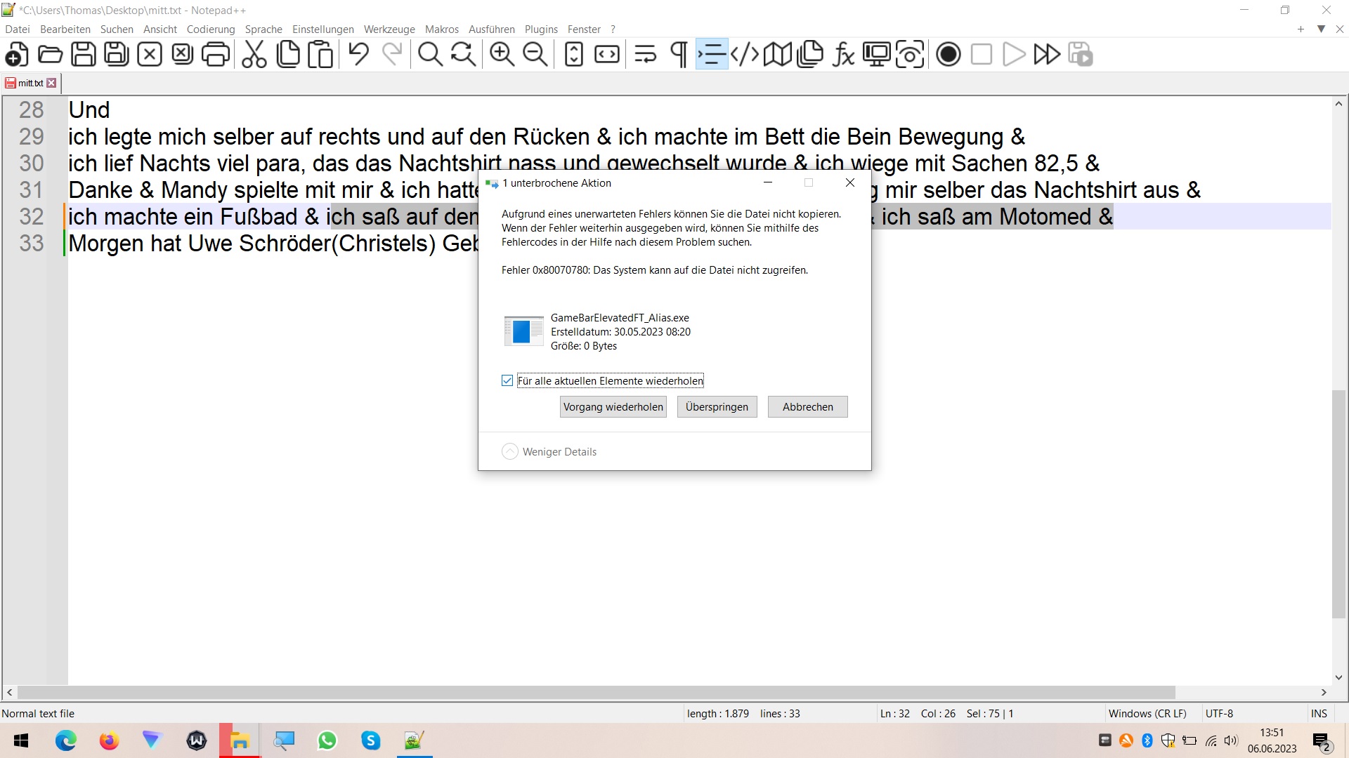Image resolution: width=1349 pixels, height=758 pixels.
Task: Click the horizontal scrollbar thumb
Action: (596, 693)
